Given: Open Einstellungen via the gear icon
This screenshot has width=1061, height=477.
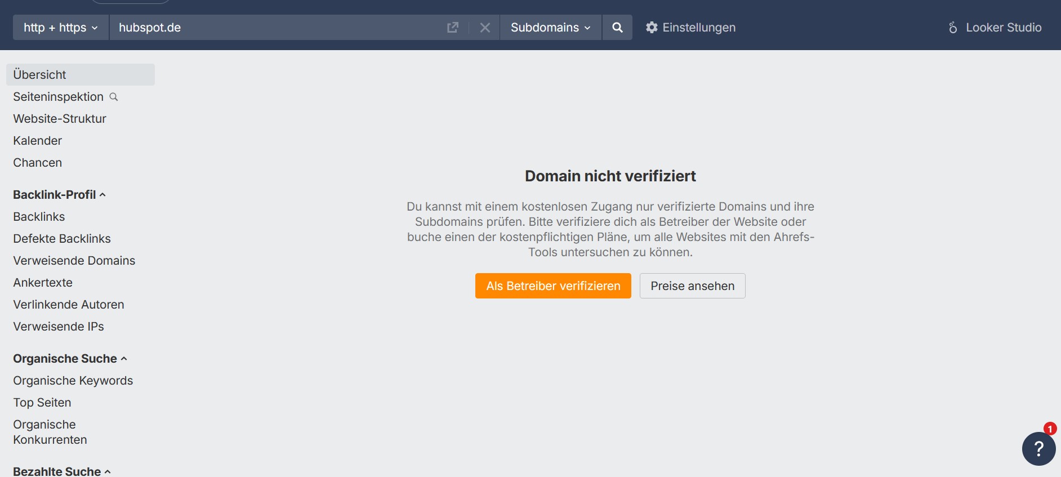Looking at the screenshot, I should [652, 28].
